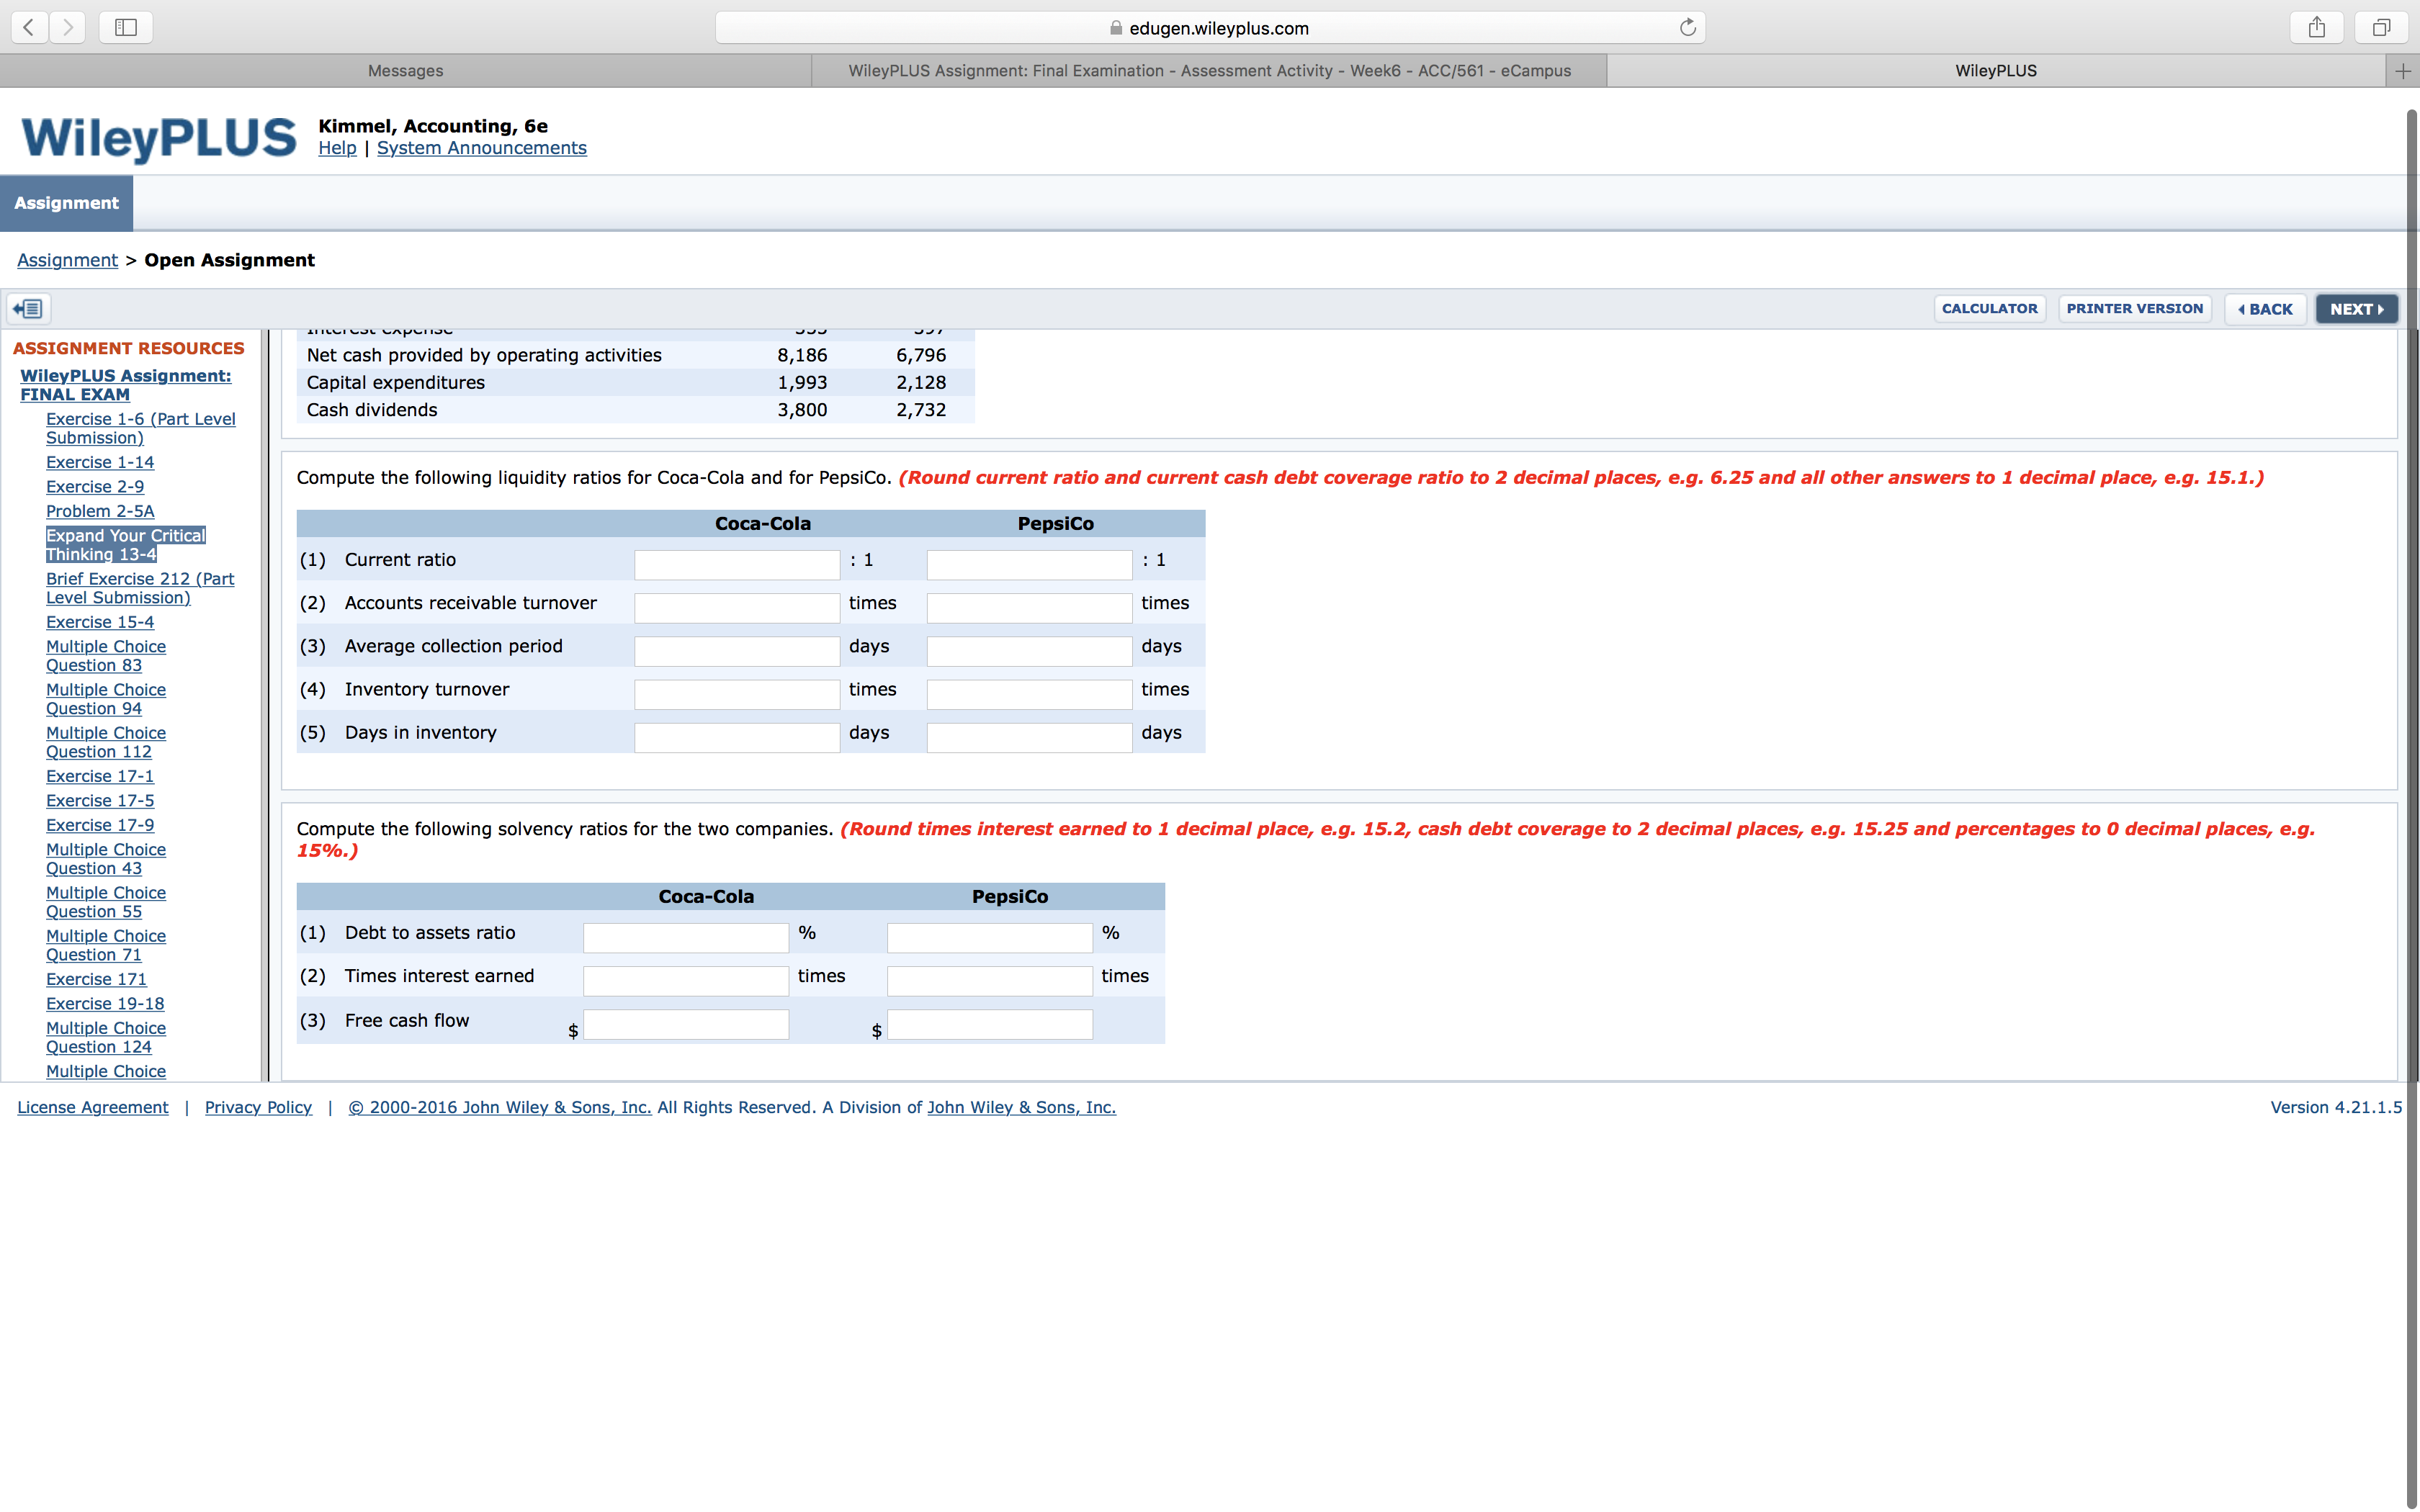Open © 2000-2016 John Wiley & Sons link
This screenshot has width=2420, height=1512.
click(500, 1107)
